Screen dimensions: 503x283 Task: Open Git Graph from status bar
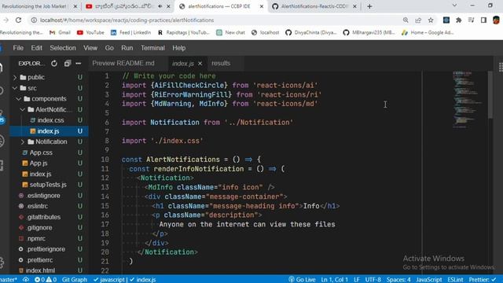(x=75, y=280)
